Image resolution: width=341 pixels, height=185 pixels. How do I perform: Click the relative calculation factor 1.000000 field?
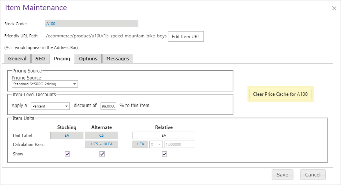pyautogui.click(x=180, y=144)
